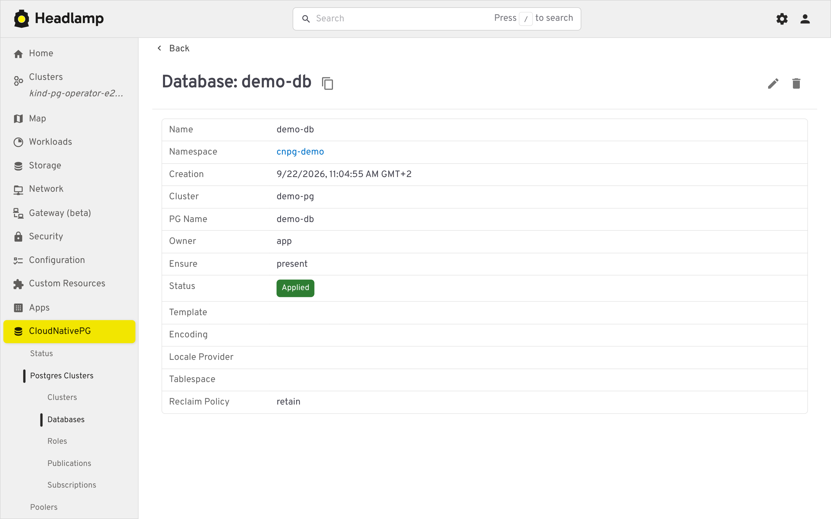The height and width of the screenshot is (519, 831).
Task: Follow the cnpg-demo namespace link
Action: 300,152
